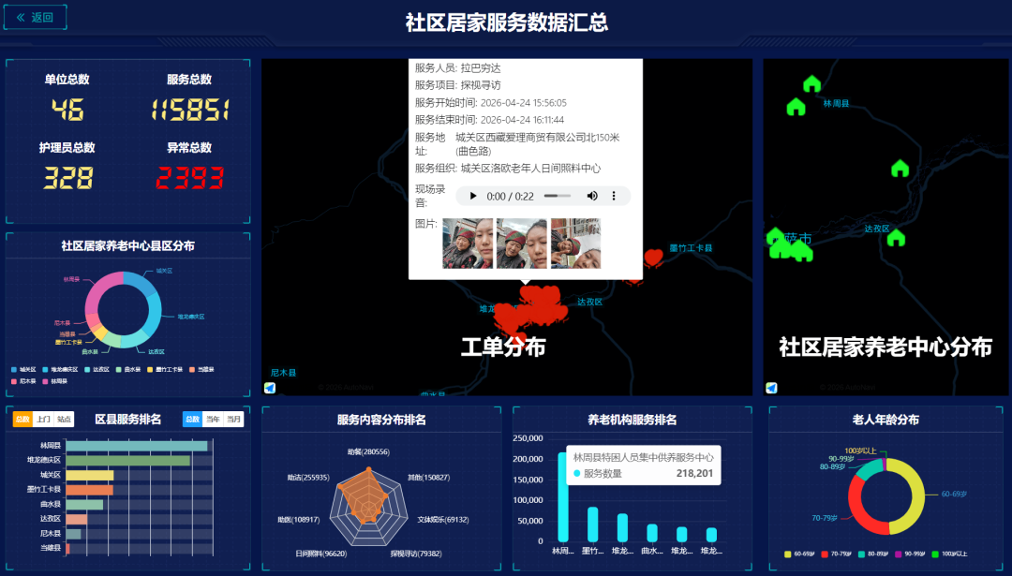The width and height of the screenshot is (1012, 576).
Task: Open the first service photo thumbnail
Action: point(468,244)
